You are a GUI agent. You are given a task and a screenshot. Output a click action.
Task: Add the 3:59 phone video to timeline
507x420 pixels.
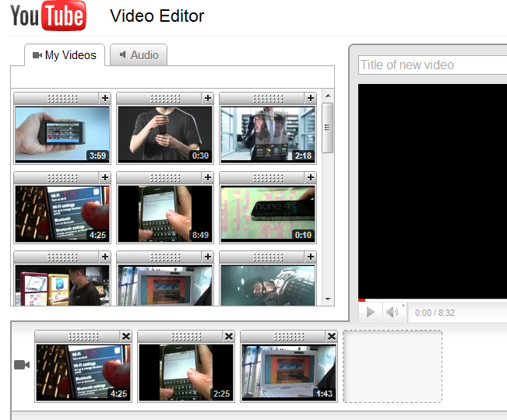click(105, 98)
